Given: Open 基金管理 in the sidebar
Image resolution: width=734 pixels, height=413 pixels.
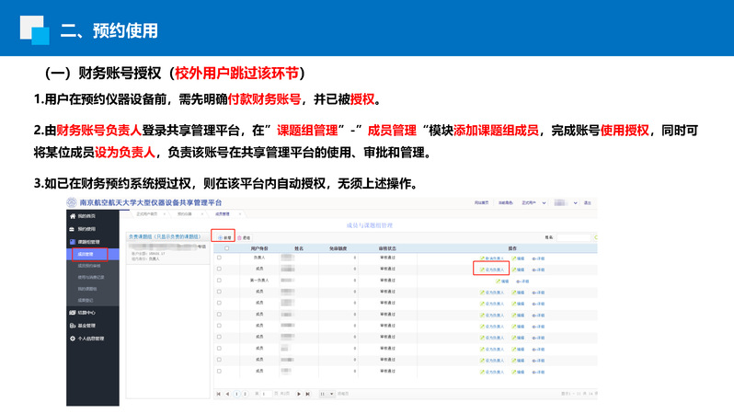Looking at the screenshot, I should click(x=86, y=326).
